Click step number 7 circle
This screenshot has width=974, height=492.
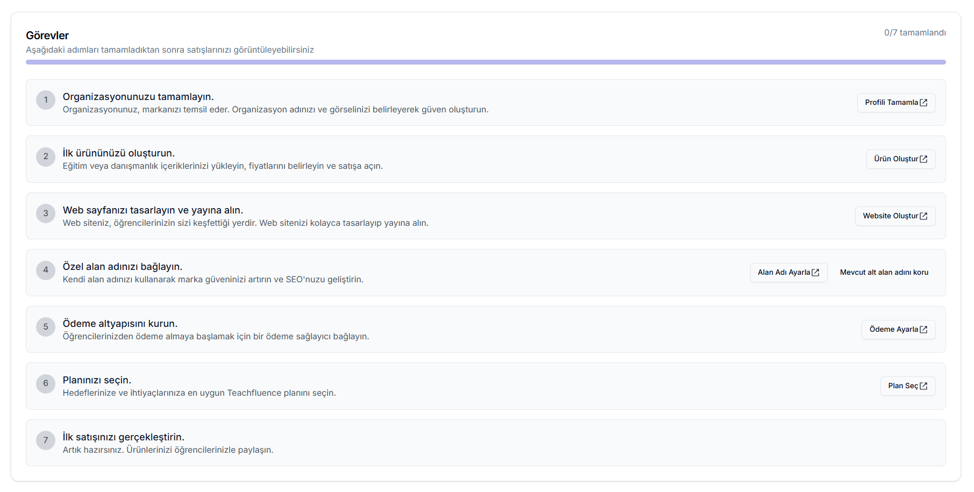[46, 440]
